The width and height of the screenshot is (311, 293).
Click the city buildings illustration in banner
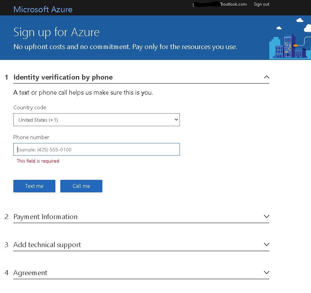coord(288,47)
